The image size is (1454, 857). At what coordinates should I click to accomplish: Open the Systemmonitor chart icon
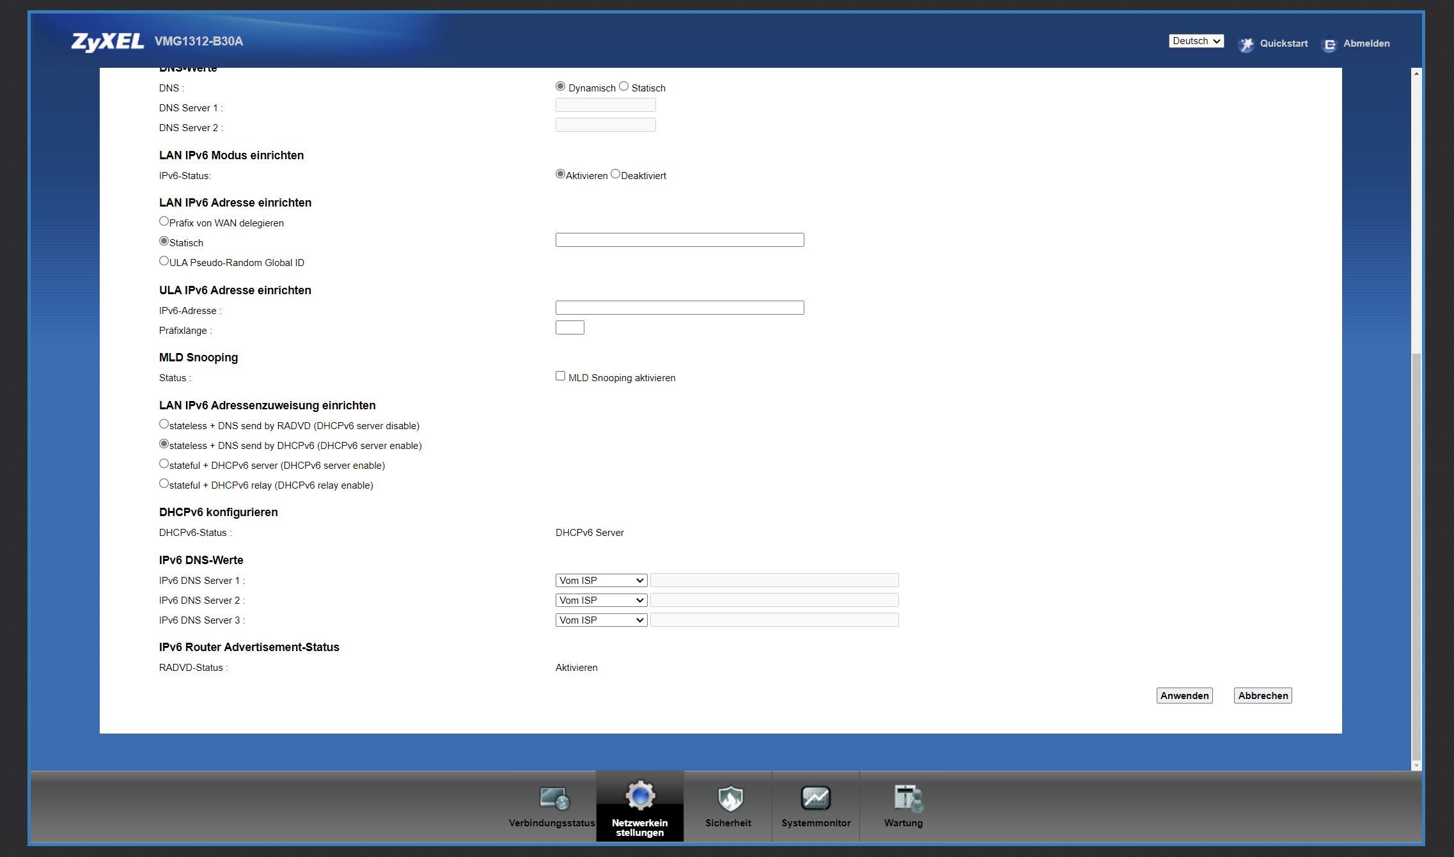point(815,798)
